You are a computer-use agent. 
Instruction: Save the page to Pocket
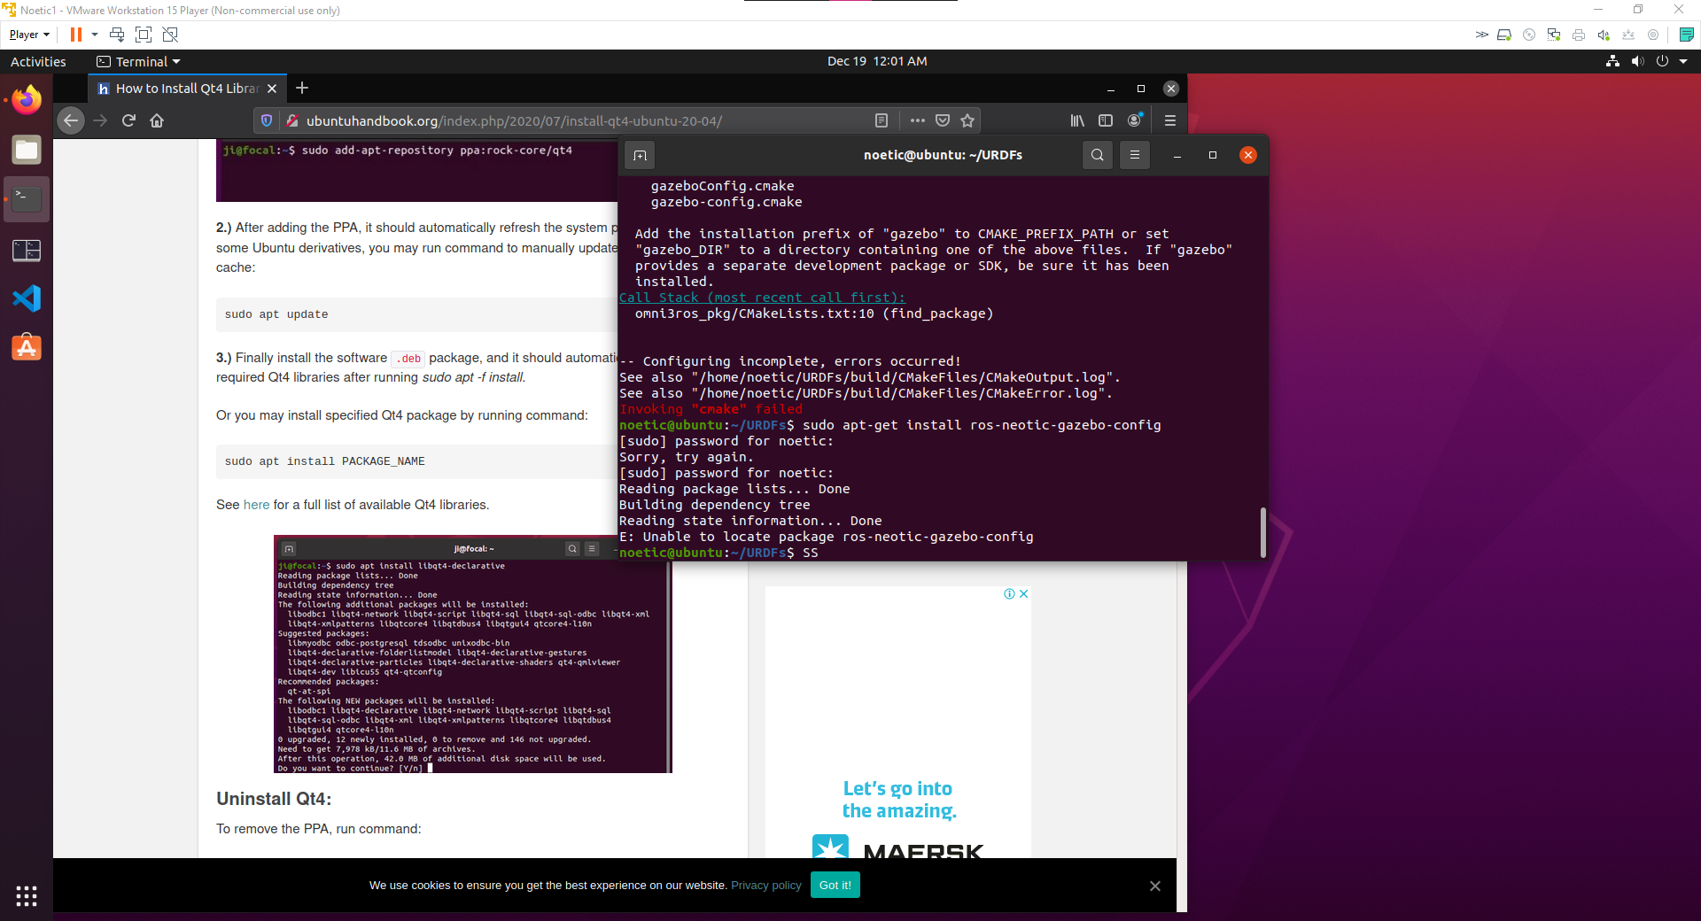pyautogui.click(x=943, y=120)
